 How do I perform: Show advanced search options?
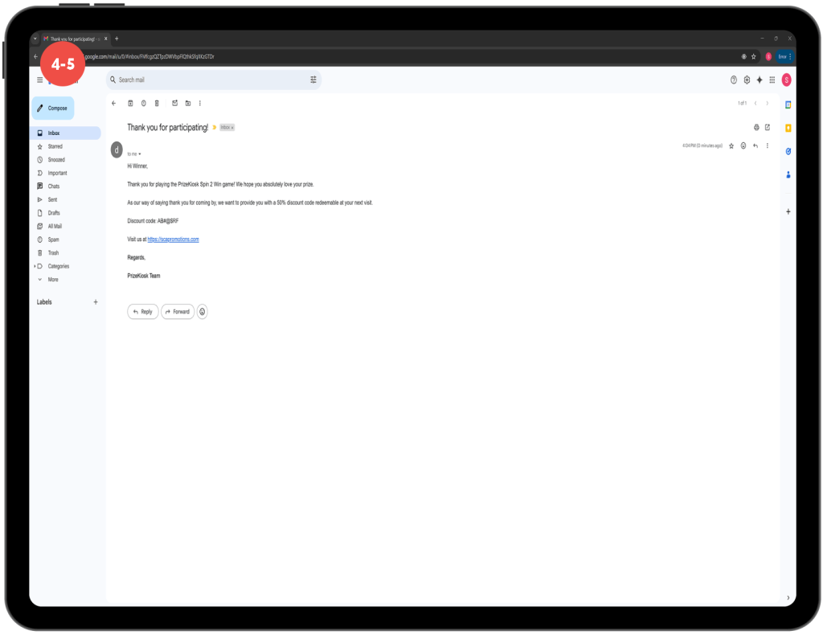pos(313,80)
